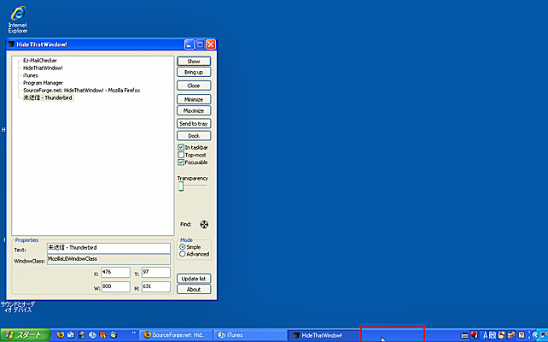
Task: Open the About dialog button
Action: [x=194, y=290]
